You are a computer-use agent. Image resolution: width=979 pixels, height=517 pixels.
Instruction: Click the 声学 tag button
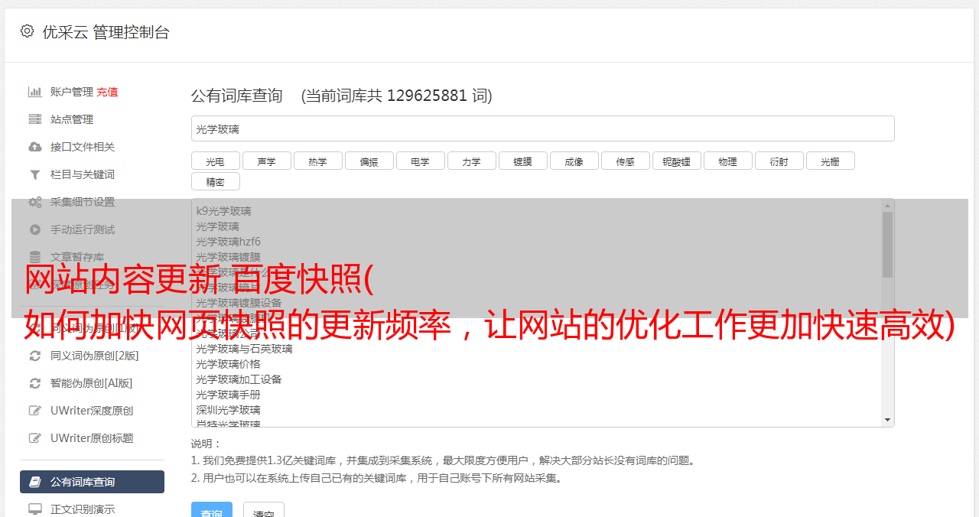[x=266, y=161]
